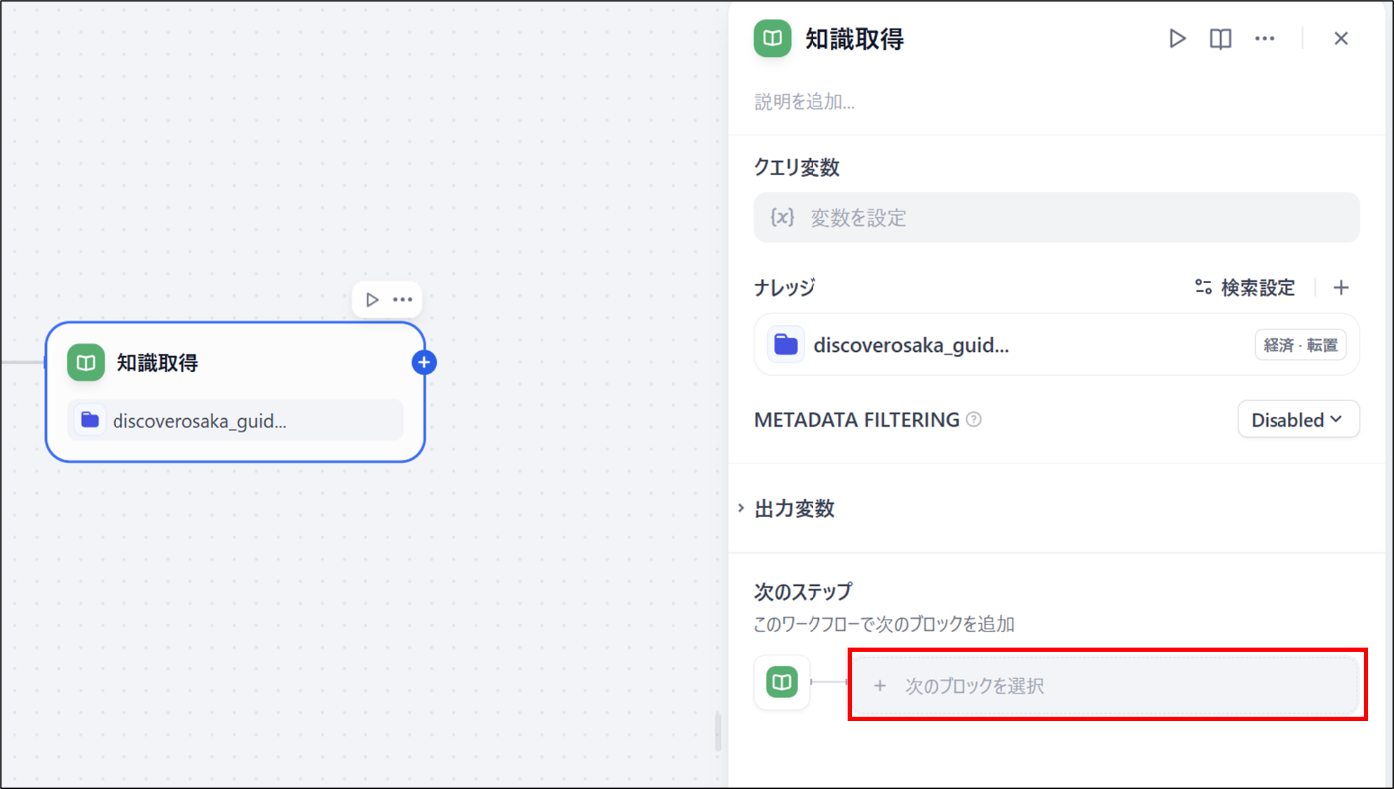Open the three-dot menu above the node

402,300
